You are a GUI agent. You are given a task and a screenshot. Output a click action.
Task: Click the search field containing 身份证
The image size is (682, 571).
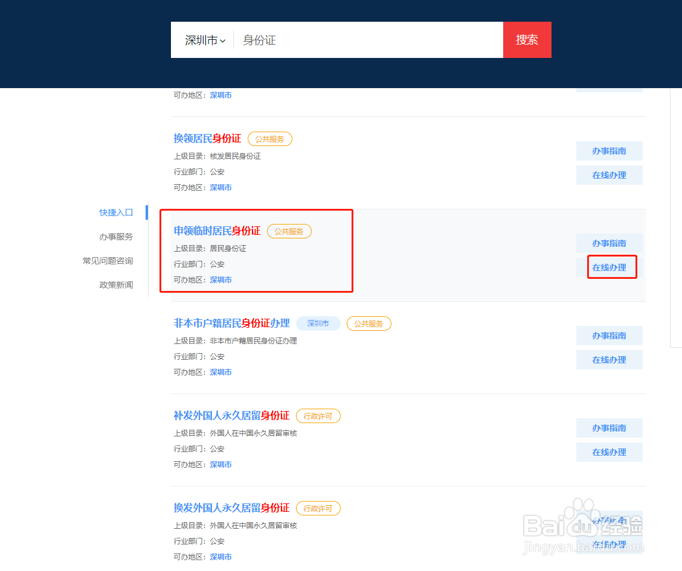pos(368,40)
